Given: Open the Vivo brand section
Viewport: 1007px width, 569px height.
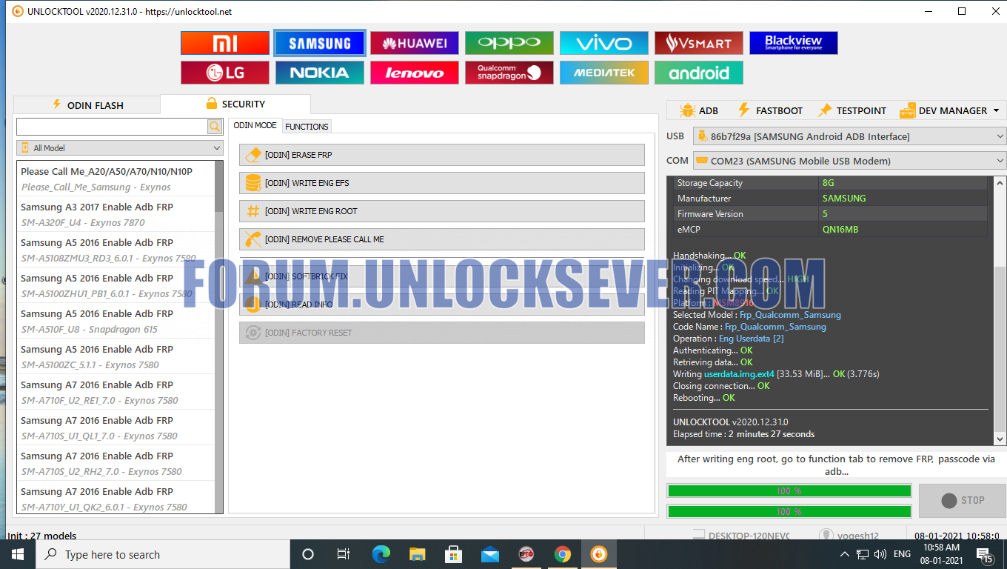Looking at the screenshot, I should click(x=604, y=43).
